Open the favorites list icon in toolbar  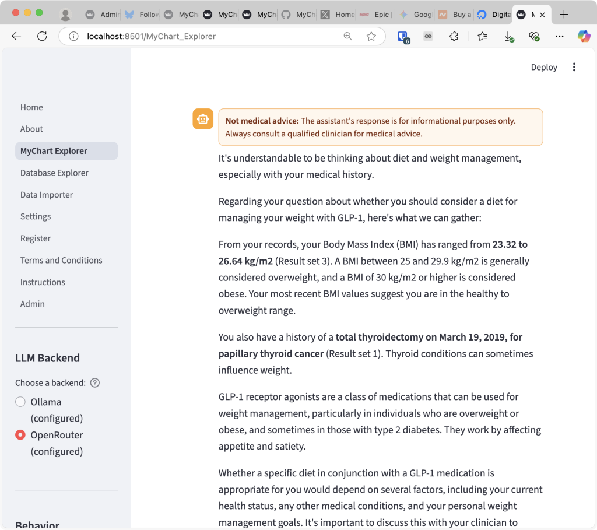[x=482, y=36]
